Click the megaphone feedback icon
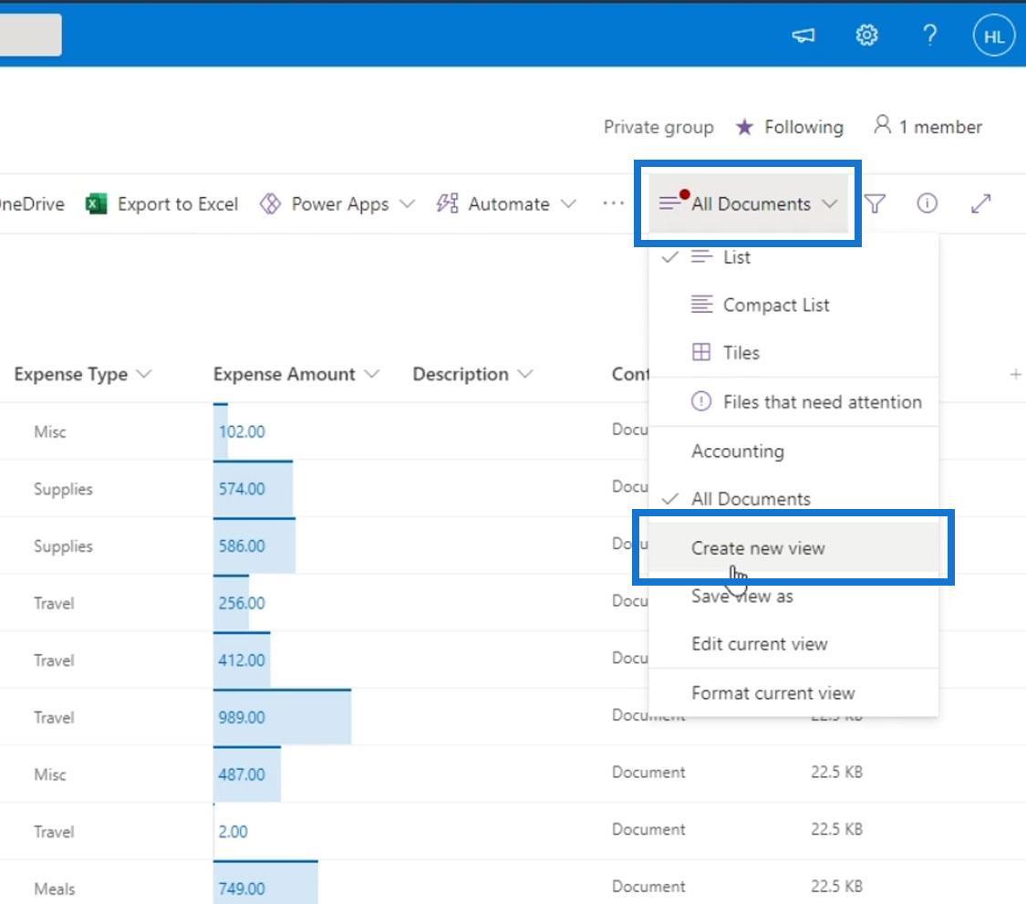This screenshot has width=1026, height=904. pos(803,35)
